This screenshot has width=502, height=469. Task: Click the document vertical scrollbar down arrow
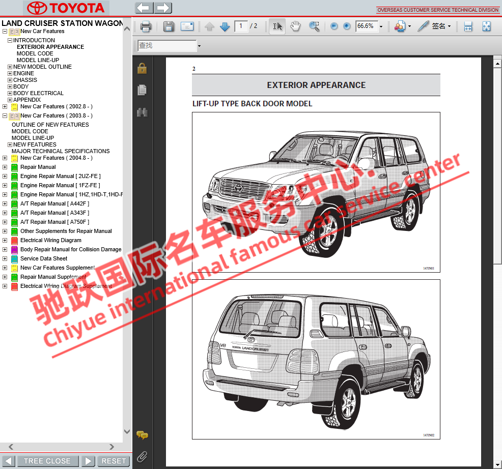coord(497,464)
